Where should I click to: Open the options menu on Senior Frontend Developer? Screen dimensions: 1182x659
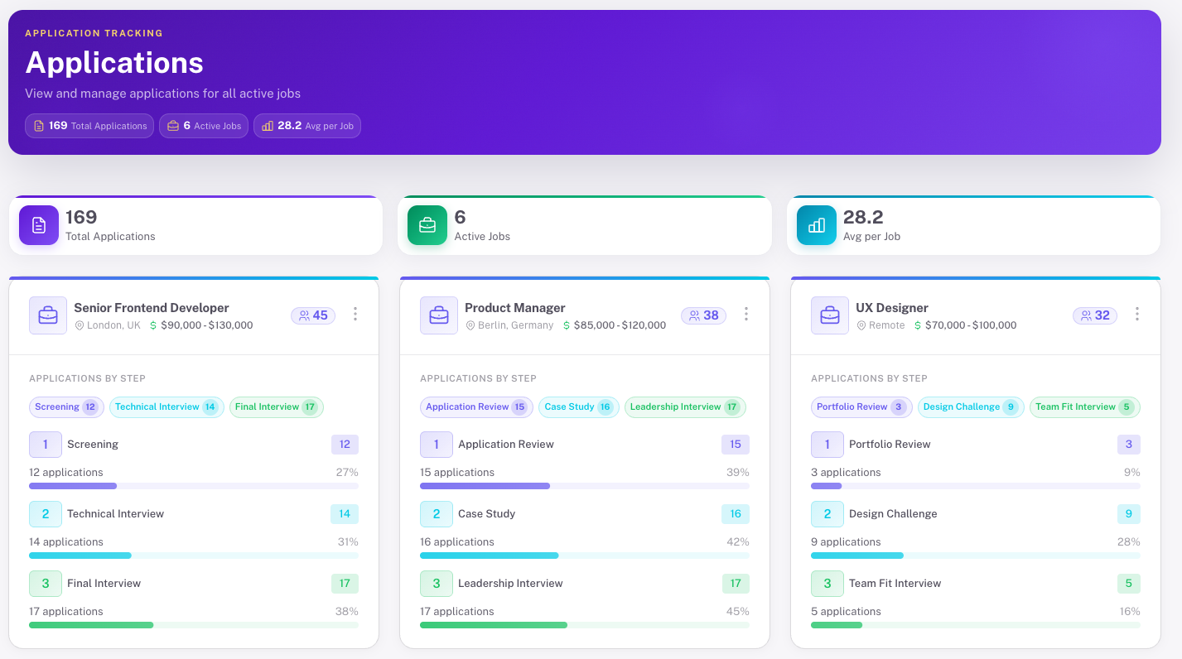point(355,315)
